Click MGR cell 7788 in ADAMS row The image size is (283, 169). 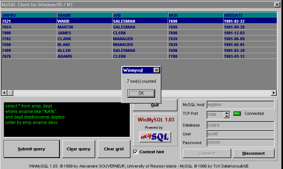196,56
